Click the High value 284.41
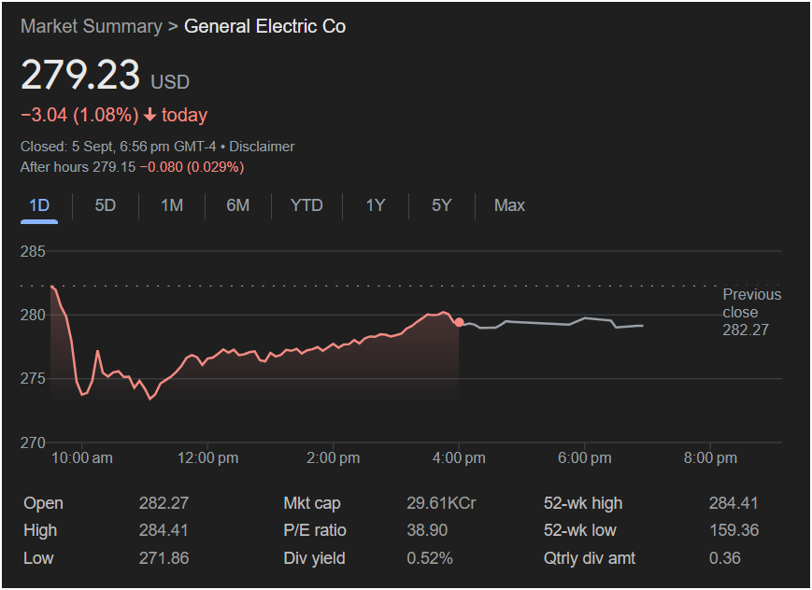 coord(164,530)
